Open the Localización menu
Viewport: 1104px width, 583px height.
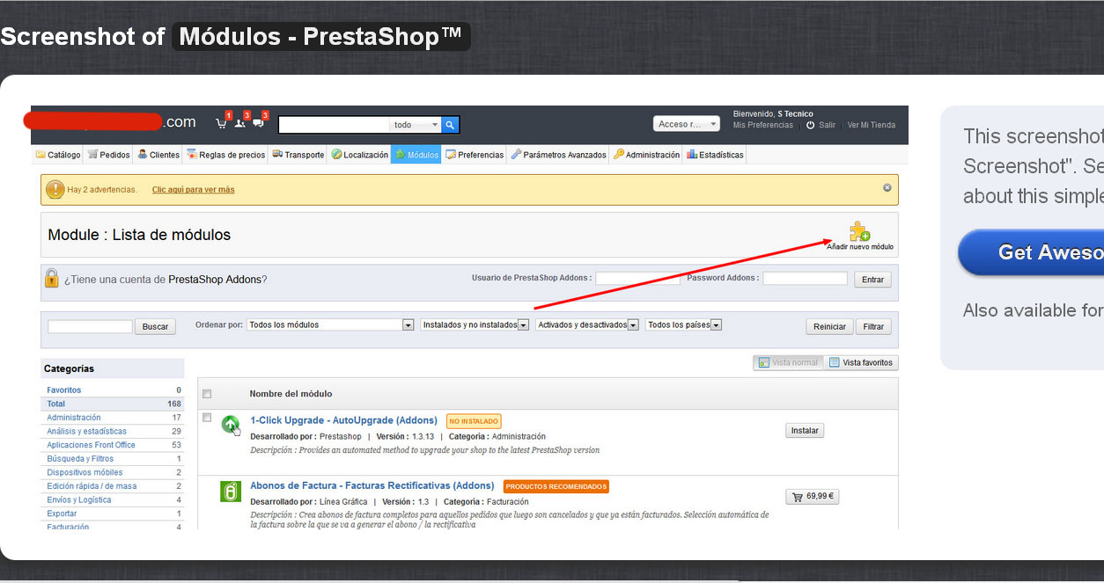[359, 155]
